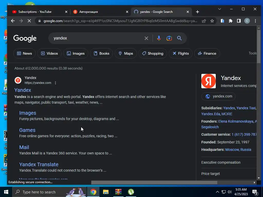
Task: Open the Games sitelink
Action: [x=27, y=130]
